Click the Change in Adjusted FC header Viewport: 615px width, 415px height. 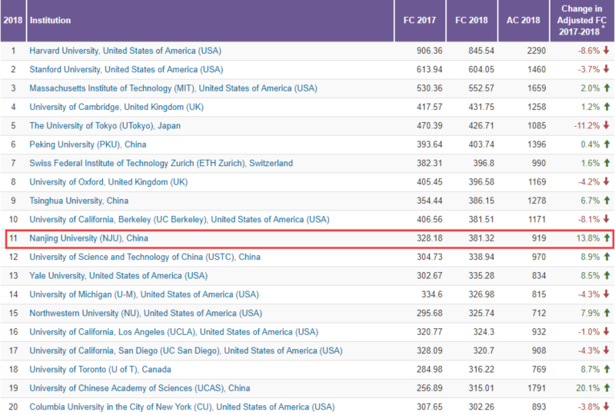pyautogui.click(x=581, y=21)
